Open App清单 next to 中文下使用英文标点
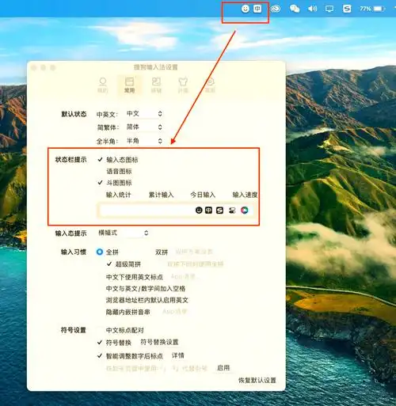396x406 pixels. point(183,276)
